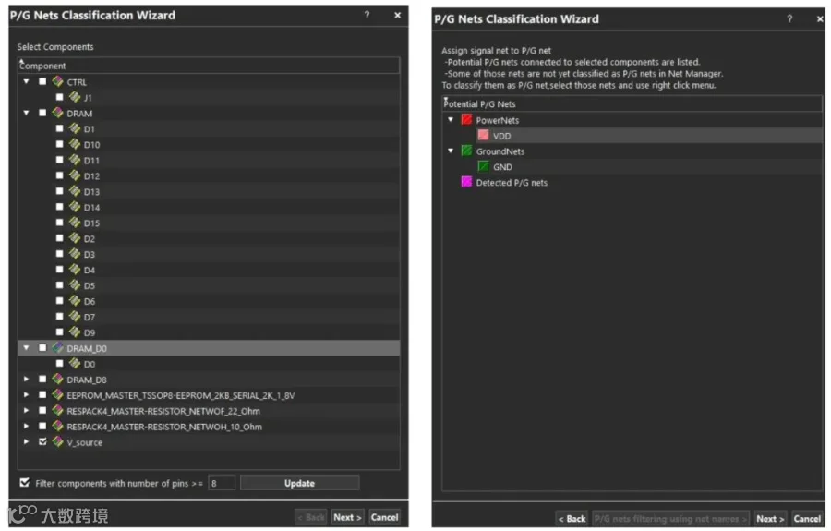Viewport: 831px width, 531px height.
Task: Click Cancel in Assign signal net wizard
Action: [807, 519]
